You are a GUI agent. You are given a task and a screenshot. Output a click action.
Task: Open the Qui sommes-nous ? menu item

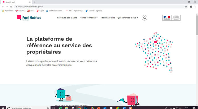tap(128, 18)
